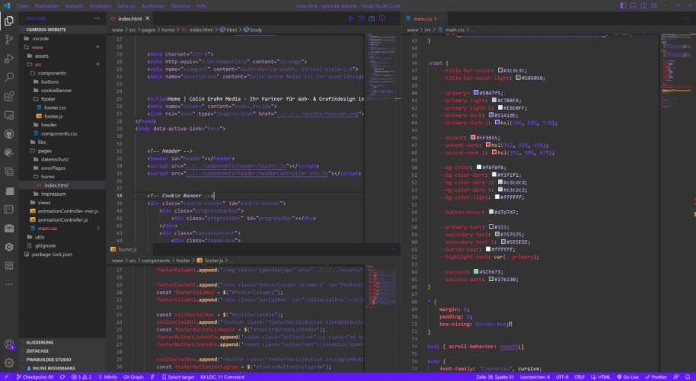Viewport: 696px width, 381px height.
Task: Click the Visual Studio Code logo icon
Action: coord(7,6)
